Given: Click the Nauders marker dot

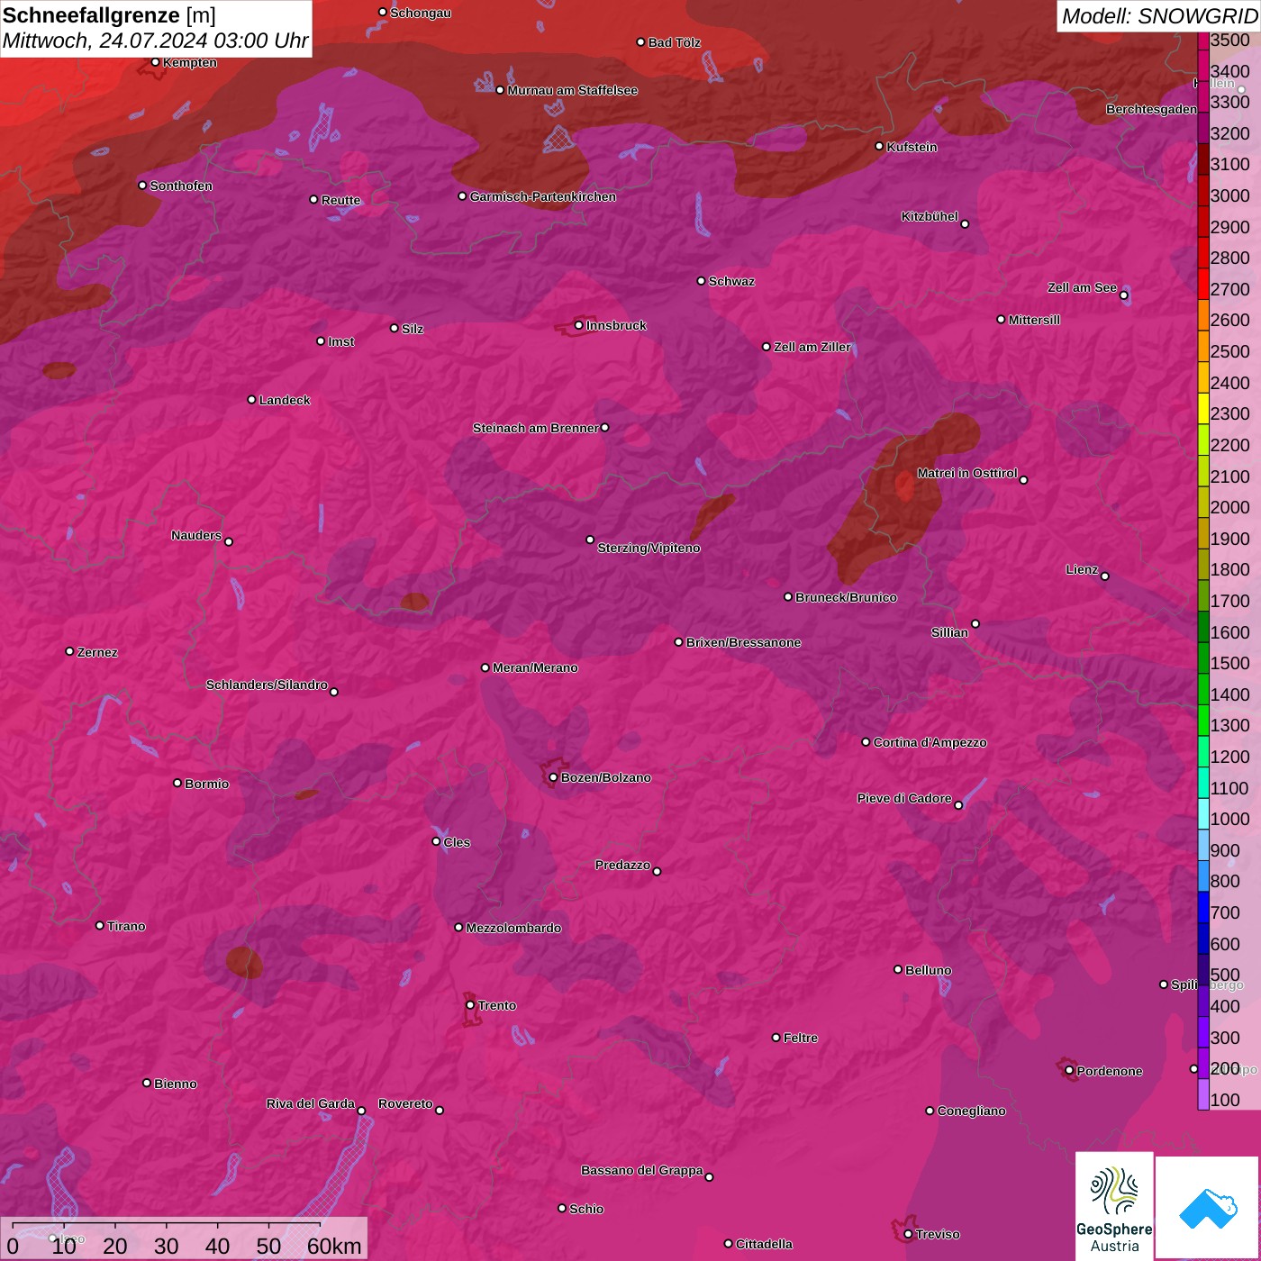Looking at the screenshot, I should point(229,542).
